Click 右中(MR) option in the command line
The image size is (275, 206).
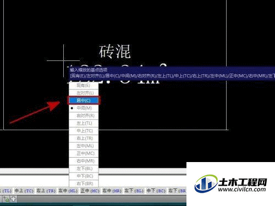coord(112,191)
